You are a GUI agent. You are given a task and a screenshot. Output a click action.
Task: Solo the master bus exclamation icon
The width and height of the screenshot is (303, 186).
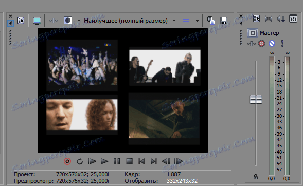pyautogui.click(x=282, y=44)
